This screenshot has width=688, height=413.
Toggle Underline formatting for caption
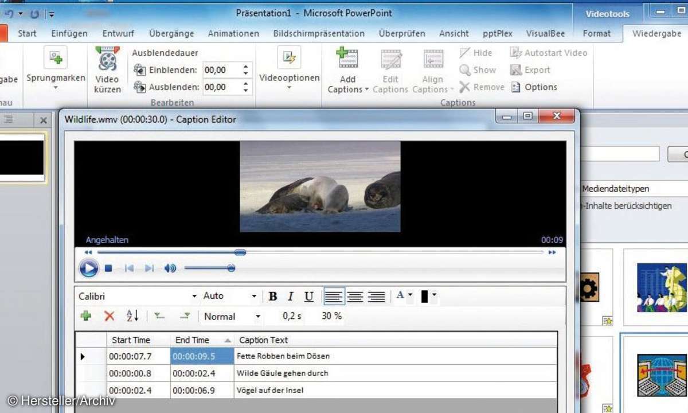pos(309,297)
